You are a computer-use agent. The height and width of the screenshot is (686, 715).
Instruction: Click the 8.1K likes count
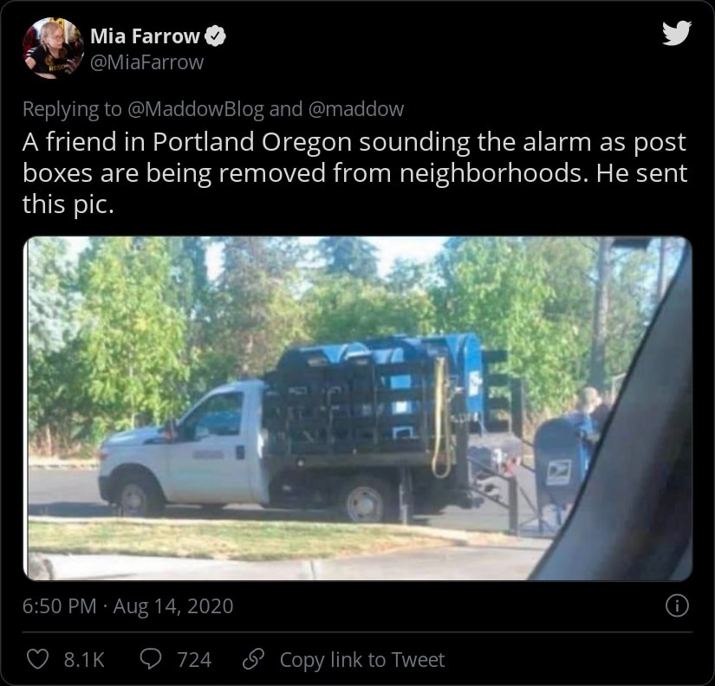(84, 659)
